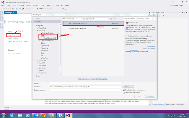The width and height of the screenshot is (189, 118).
Task: Click the template tree scrollbar down arrow
Action: [x=60, y=73]
